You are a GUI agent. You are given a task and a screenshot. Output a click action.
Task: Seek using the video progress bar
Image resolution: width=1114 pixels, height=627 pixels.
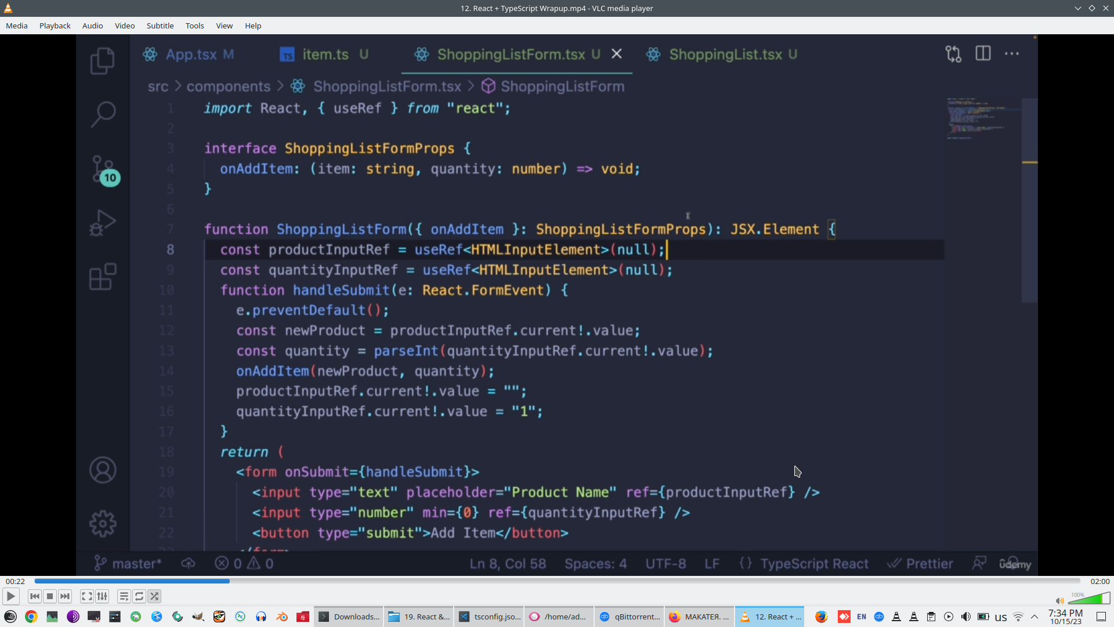click(557, 581)
